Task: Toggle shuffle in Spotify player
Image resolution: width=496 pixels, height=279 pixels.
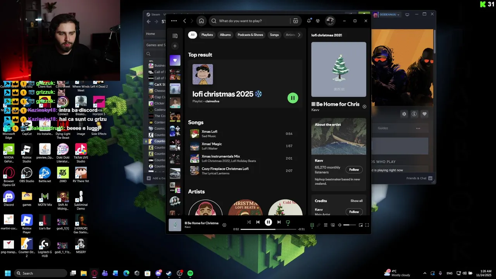Action: tap(249, 222)
